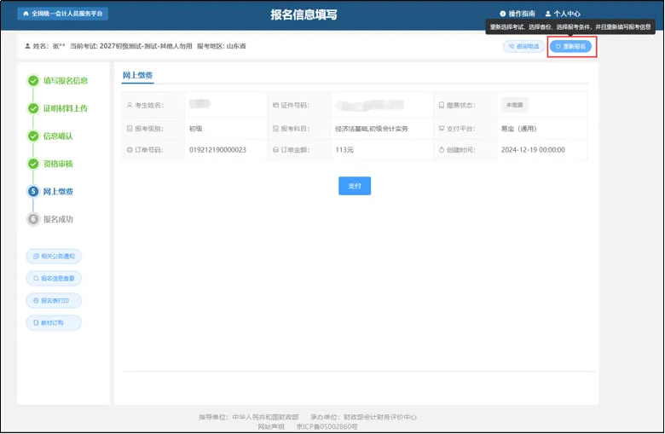Open 相关公告通知 notices button
This screenshot has width=665, height=434.
click(x=54, y=257)
